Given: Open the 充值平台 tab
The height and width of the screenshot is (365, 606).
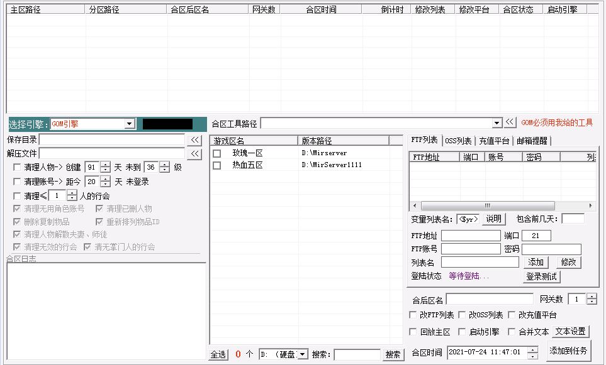Looking at the screenshot, I should coord(495,141).
